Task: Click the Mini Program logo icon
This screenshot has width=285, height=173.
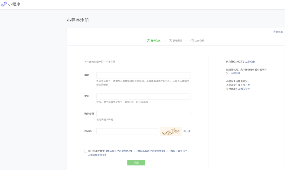Action: (x=4, y=4)
